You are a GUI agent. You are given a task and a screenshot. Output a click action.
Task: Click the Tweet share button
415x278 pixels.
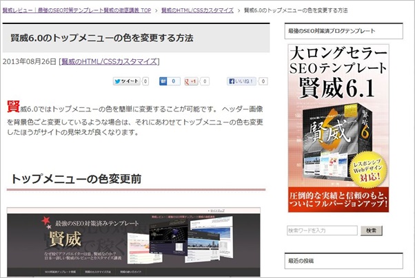tap(127, 81)
